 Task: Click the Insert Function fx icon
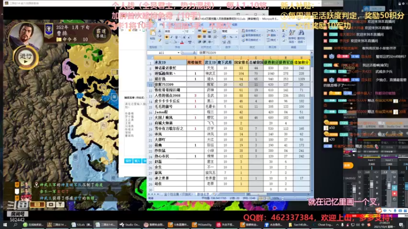194,53
